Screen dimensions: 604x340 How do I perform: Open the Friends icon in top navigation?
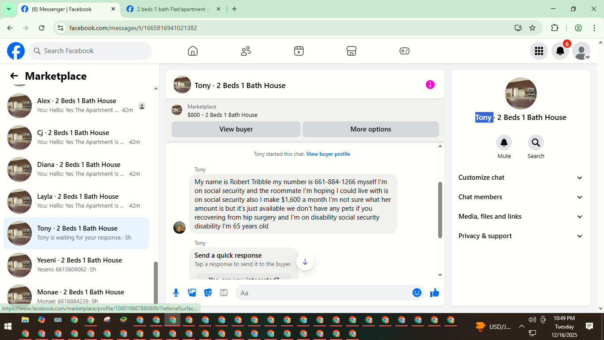tap(246, 51)
